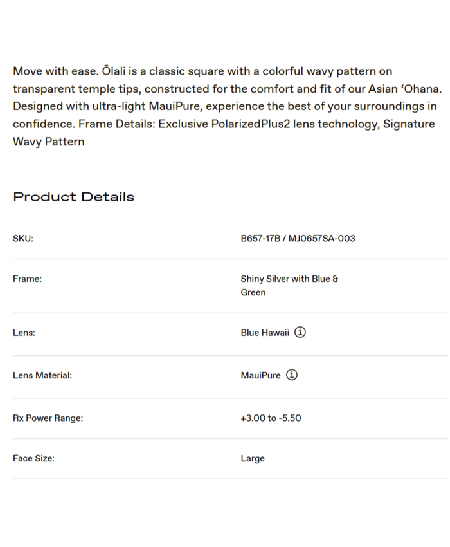Screen dimensions: 450x547
Task: Click the Frame label
Action: [x=27, y=279]
